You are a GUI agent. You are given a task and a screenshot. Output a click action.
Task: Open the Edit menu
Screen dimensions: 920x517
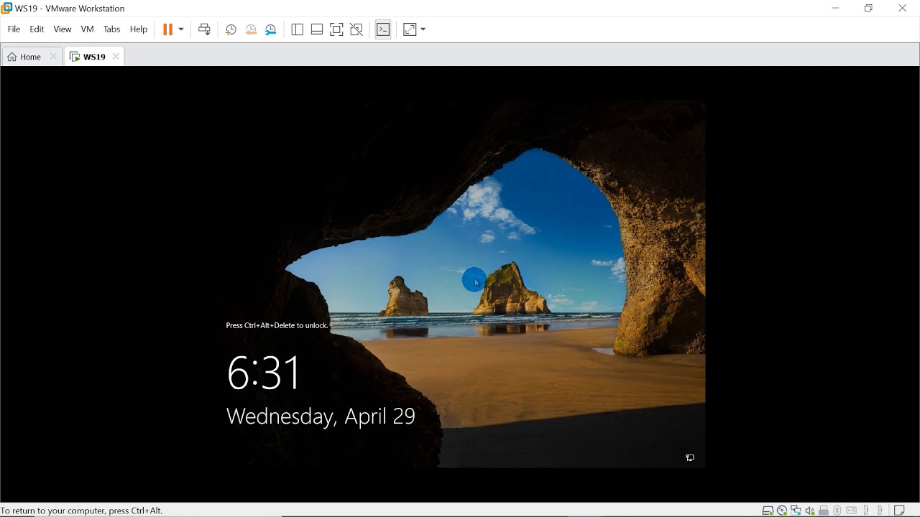pos(37,29)
